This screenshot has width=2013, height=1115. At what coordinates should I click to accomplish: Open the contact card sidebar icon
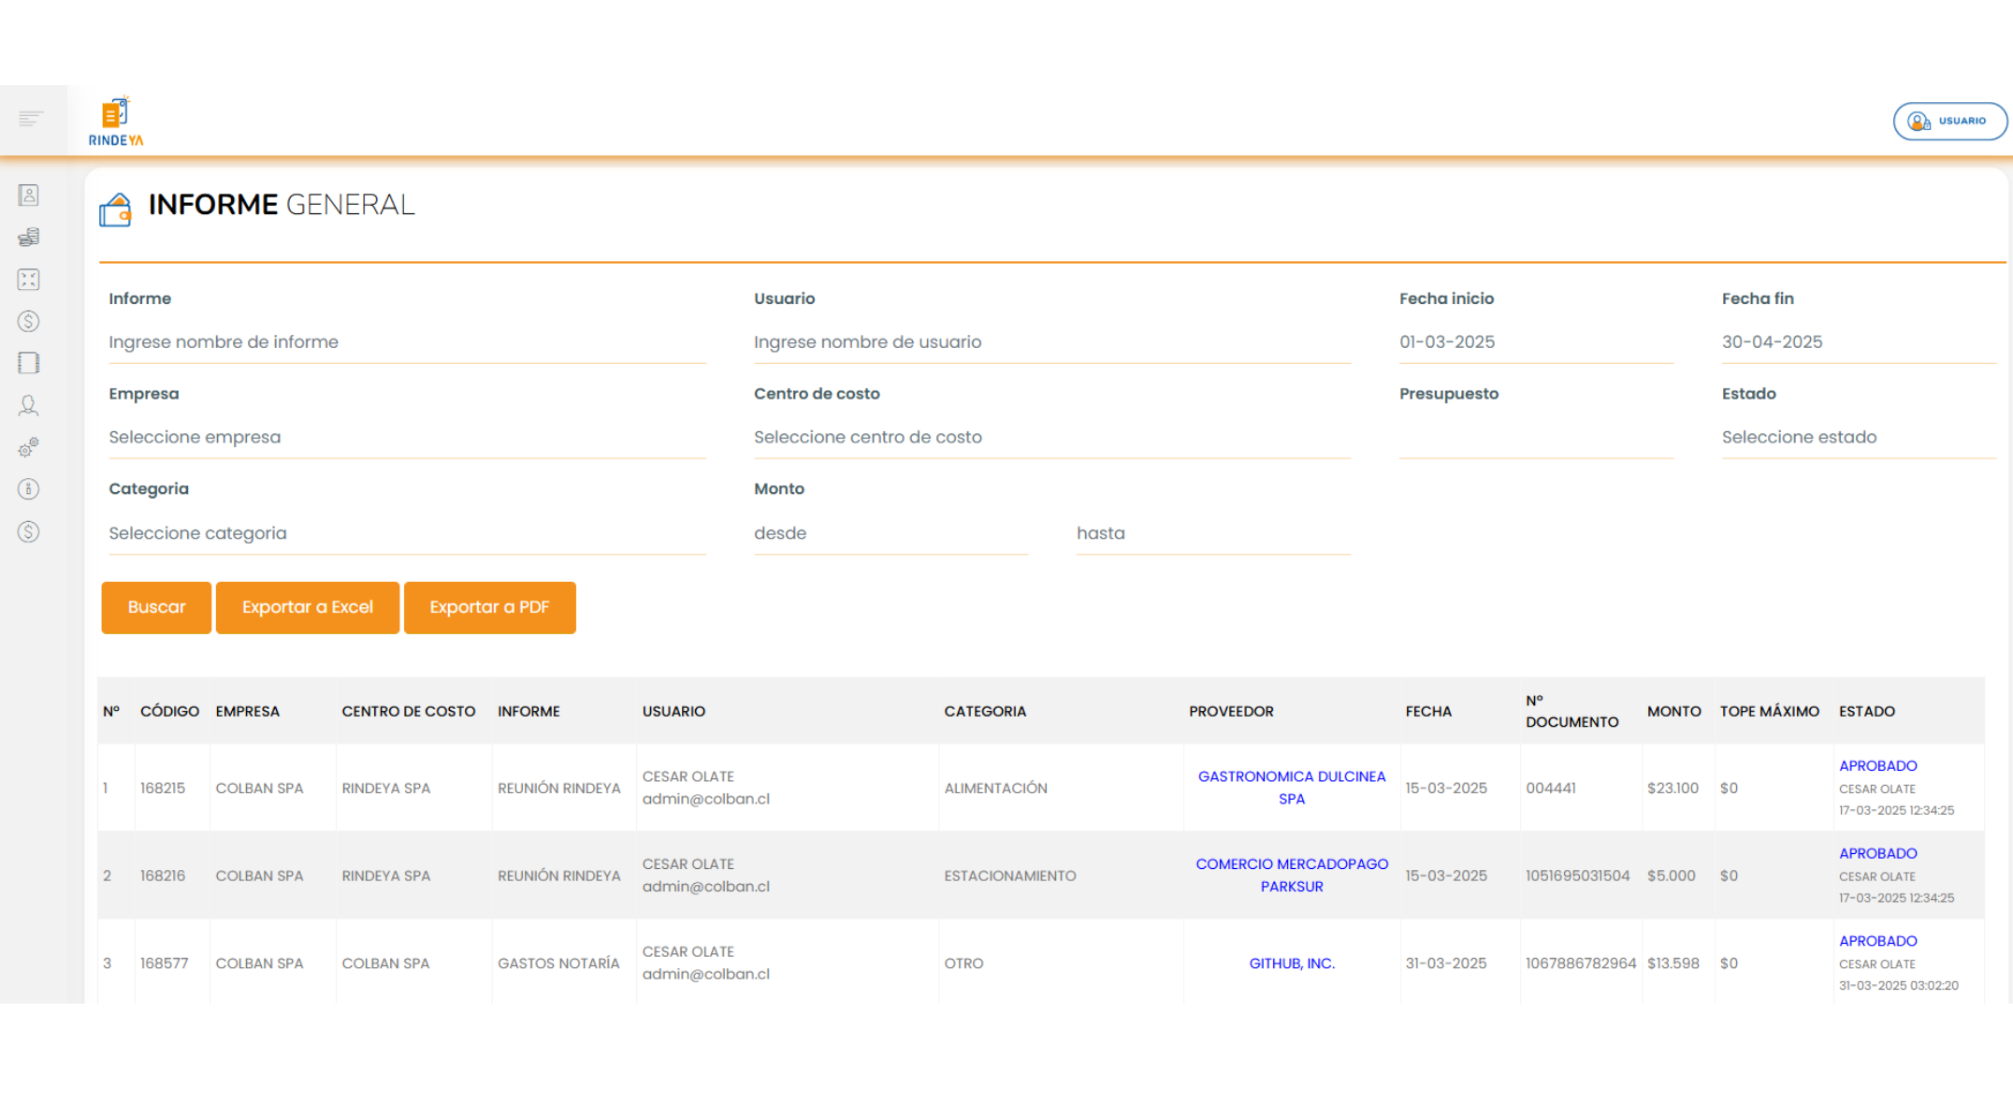pyautogui.click(x=29, y=195)
